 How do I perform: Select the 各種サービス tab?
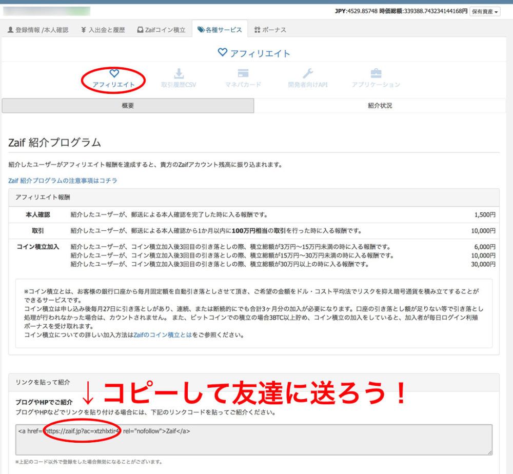coord(220,30)
